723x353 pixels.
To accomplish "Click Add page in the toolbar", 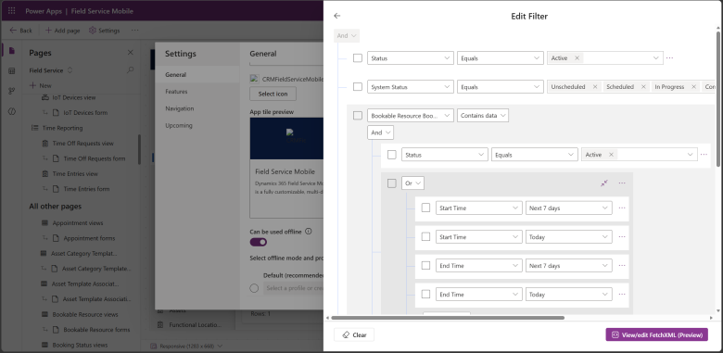I will pyautogui.click(x=62, y=31).
